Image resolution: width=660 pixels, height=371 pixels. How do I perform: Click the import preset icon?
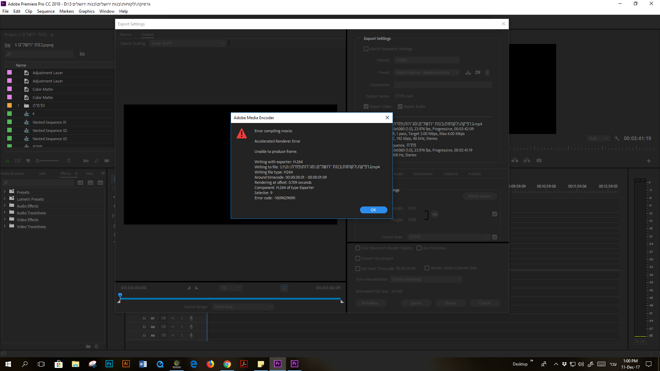click(477, 72)
